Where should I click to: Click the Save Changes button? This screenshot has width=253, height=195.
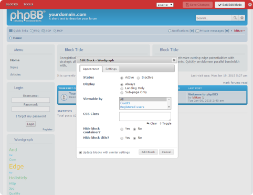tap(197, 5)
